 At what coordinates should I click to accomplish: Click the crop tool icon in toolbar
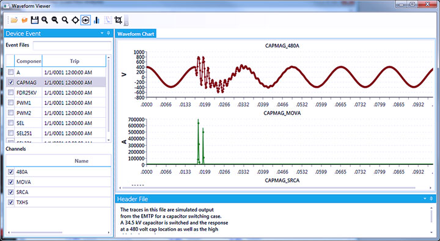pos(119,20)
